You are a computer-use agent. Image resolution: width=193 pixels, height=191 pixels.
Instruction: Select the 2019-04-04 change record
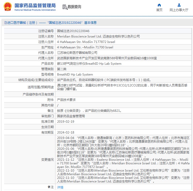[123, 141]
